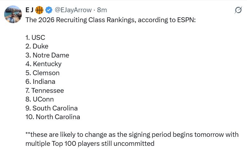
Task: Click the '5. Clemson' list line
Action: pos(42,73)
